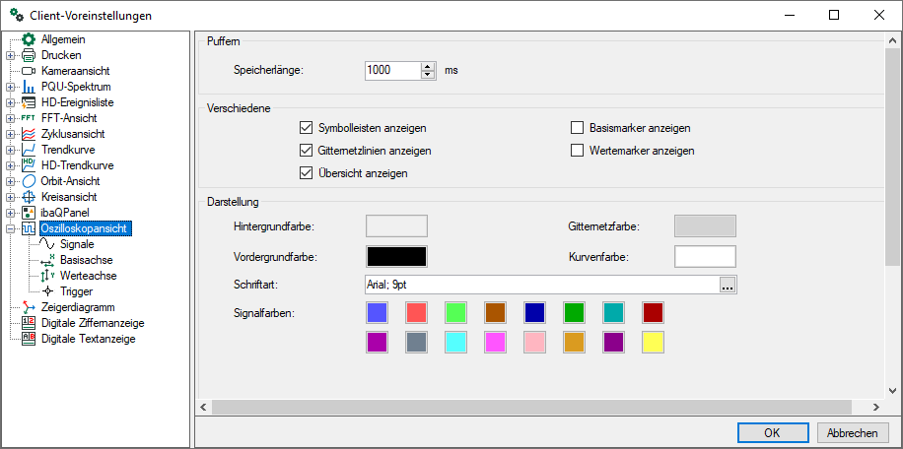Click the PQU-Spektrum bar chart icon
This screenshot has width=903, height=449.
click(x=29, y=87)
